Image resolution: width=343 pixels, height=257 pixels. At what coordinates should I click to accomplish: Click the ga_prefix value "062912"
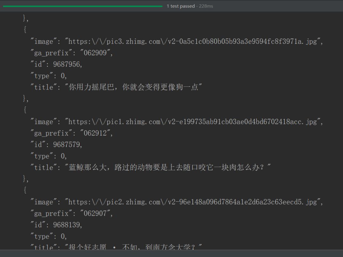pyautogui.click(x=96, y=133)
